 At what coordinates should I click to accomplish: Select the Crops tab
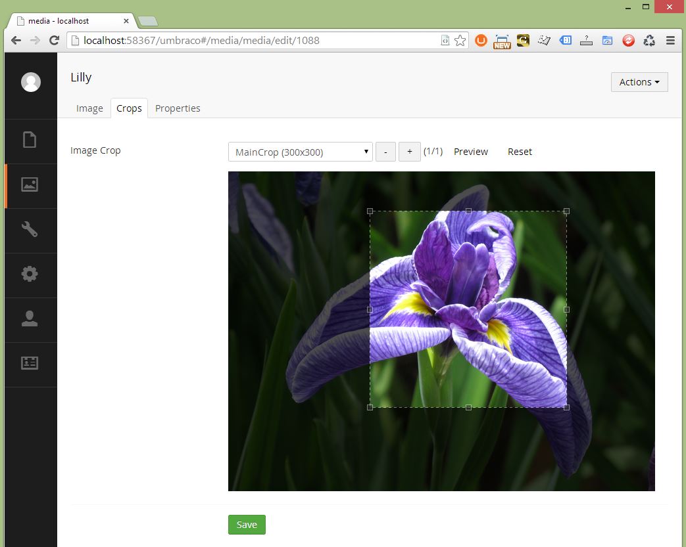pyautogui.click(x=129, y=108)
